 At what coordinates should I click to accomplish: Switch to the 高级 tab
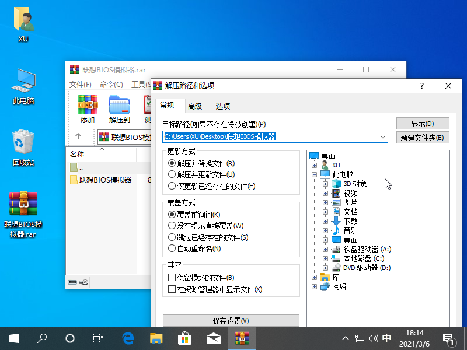pos(195,106)
